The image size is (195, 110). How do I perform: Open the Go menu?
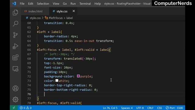tap(65, 4)
